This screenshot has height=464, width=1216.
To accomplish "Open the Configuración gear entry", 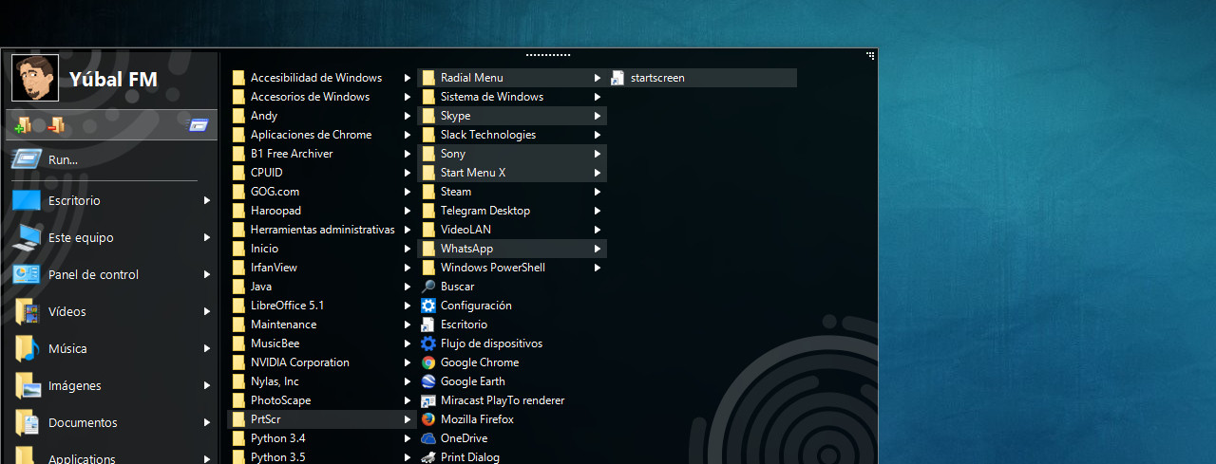I will pos(475,306).
